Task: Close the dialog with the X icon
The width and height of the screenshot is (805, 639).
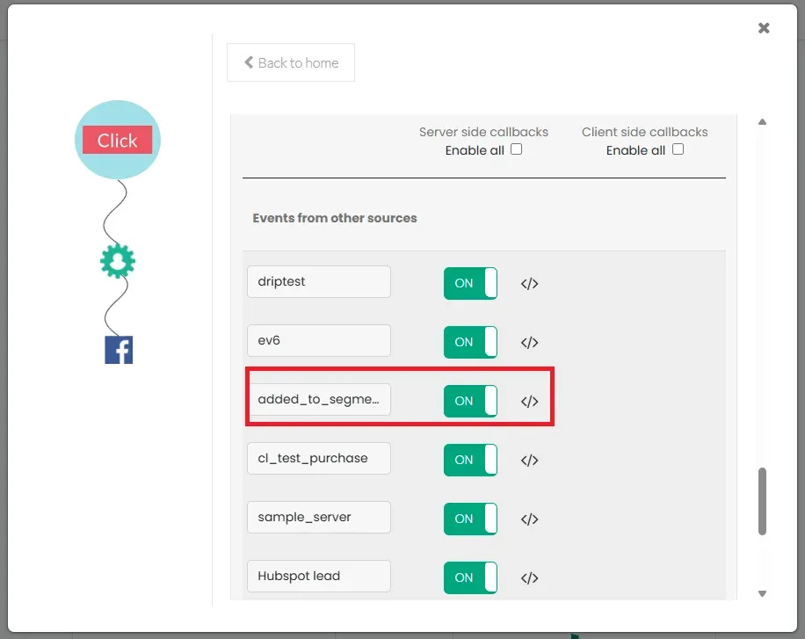Action: tap(764, 28)
